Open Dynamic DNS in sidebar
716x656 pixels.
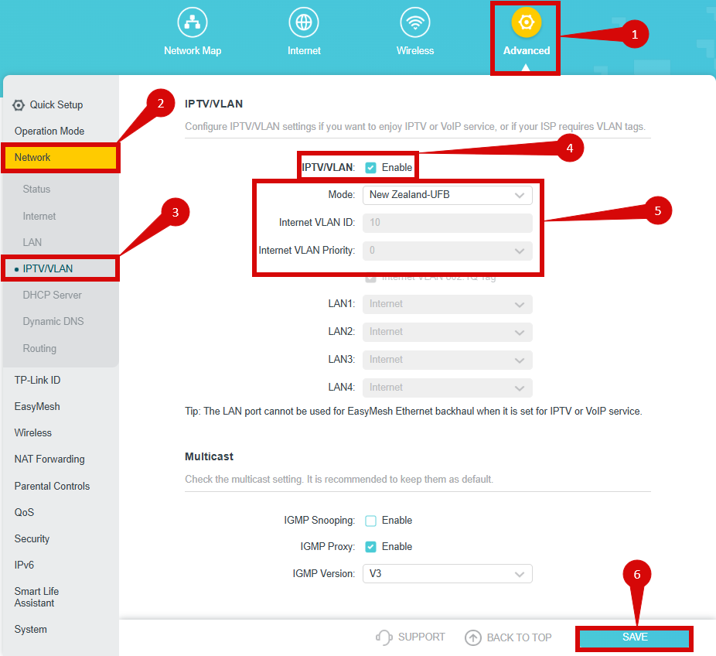[x=53, y=322]
